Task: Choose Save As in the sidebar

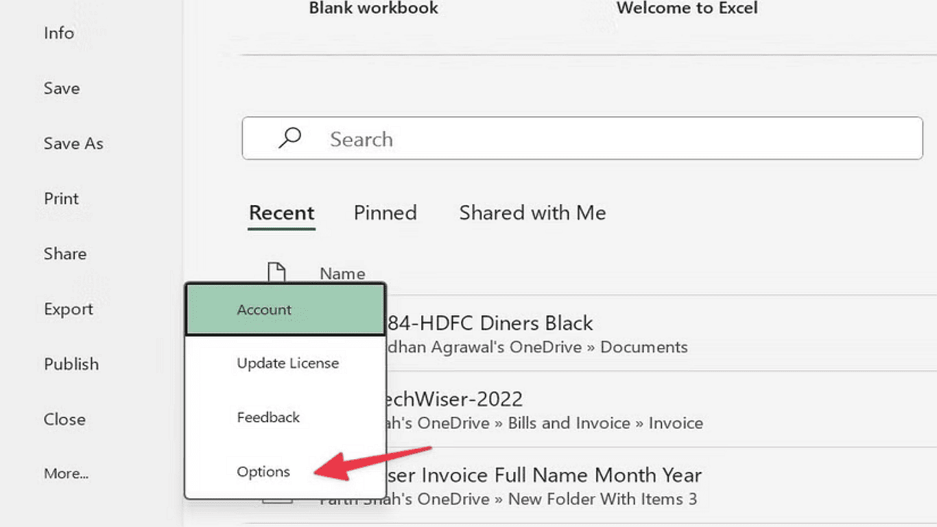Action: click(73, 143)
